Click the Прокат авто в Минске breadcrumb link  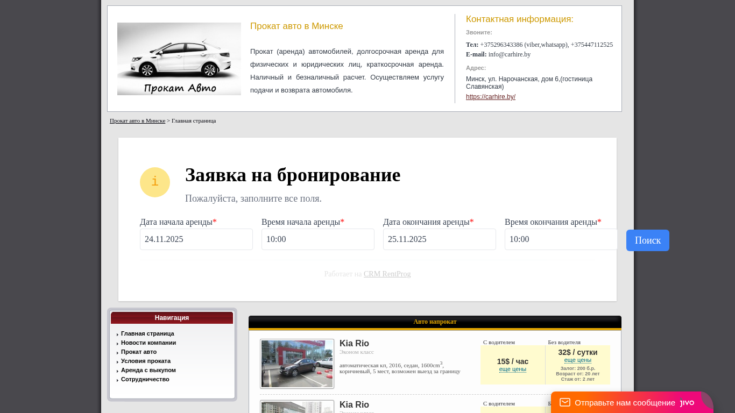[137, 120]
